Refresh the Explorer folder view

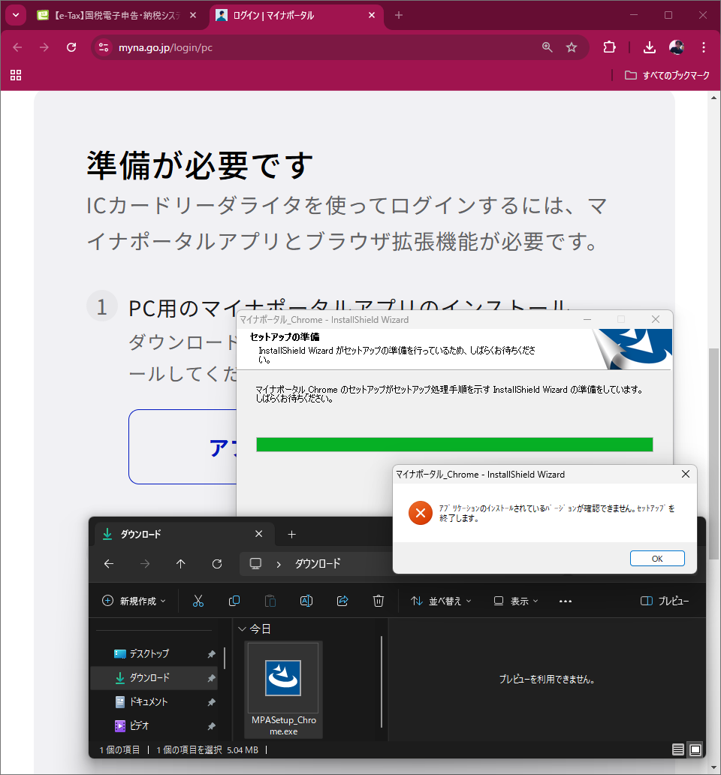point(217,564)
